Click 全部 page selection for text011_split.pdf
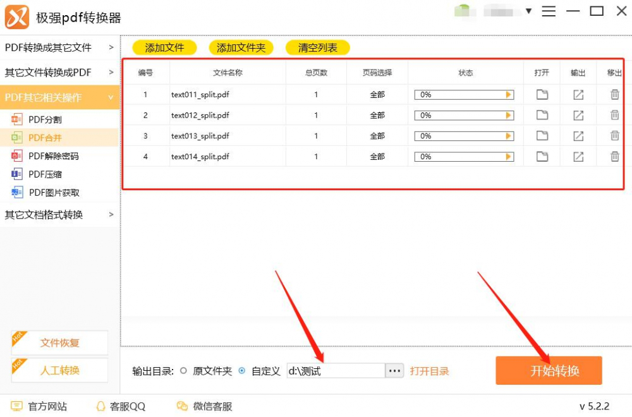The image size is (632, 417). [x=378, y=95]
